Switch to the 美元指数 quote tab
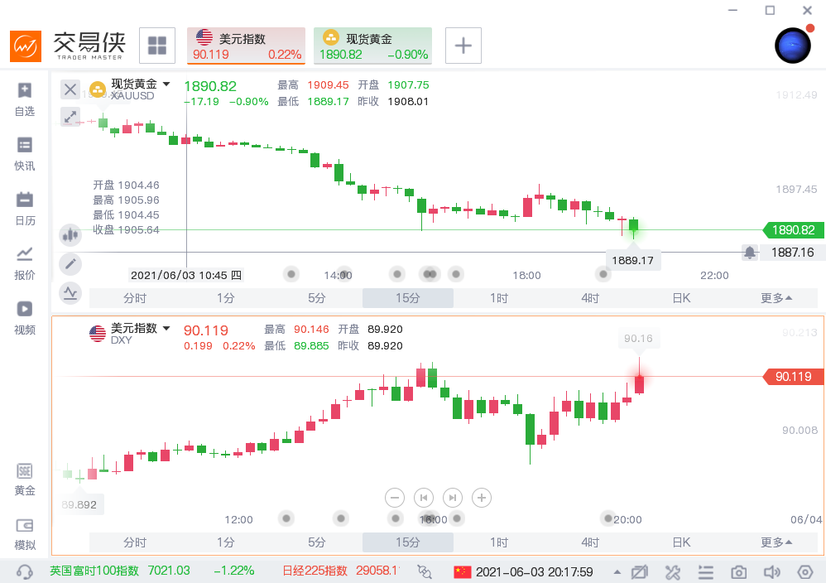This screenshot has width=826, height=583. 247,46
